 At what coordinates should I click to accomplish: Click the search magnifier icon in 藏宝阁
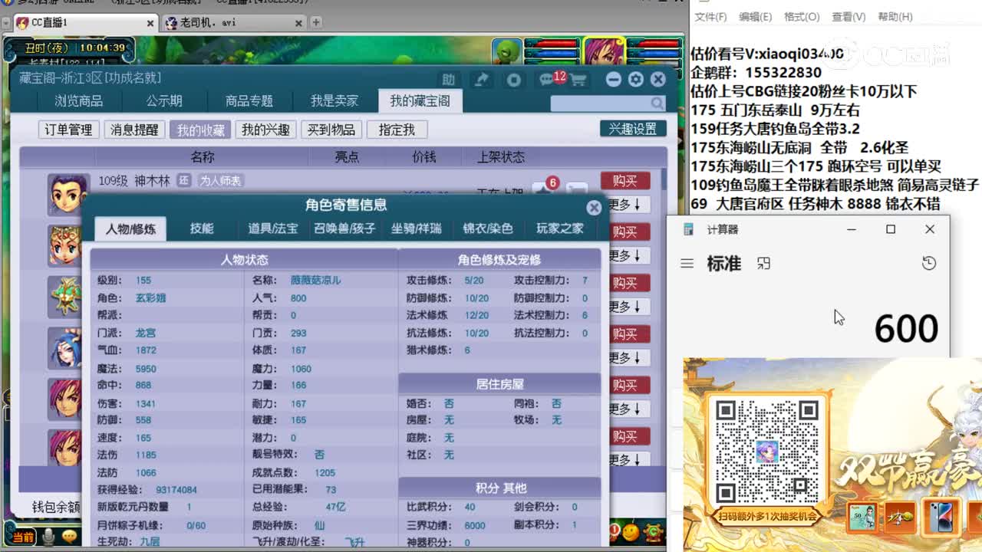coord(657,103)
